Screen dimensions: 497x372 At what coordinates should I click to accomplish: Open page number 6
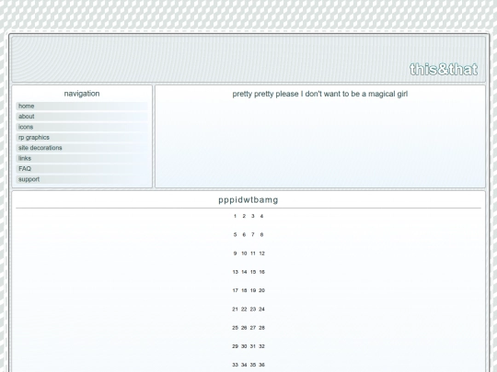point(244,235)
